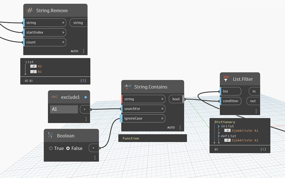
Task: Select the False radio button on Boolean node
Action: coord(68,148)
